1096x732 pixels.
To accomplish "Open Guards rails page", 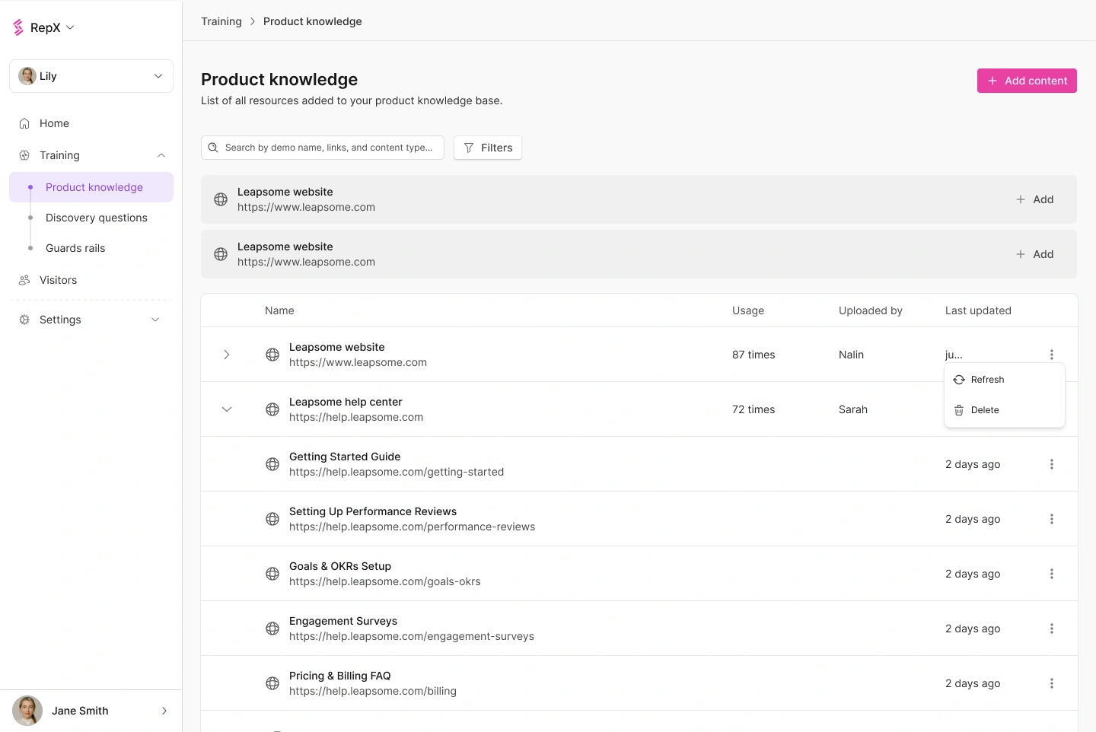I will tap(75, 248).
